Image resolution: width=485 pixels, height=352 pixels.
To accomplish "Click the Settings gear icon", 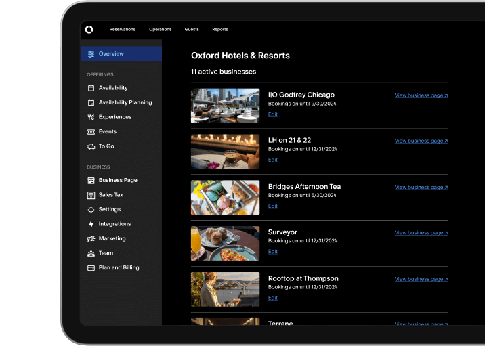I will [91, 210].
